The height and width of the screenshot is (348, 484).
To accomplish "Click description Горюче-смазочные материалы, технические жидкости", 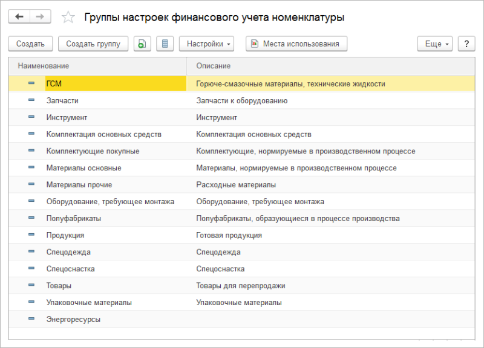I will pyautogui.click(x=290, y=84).
